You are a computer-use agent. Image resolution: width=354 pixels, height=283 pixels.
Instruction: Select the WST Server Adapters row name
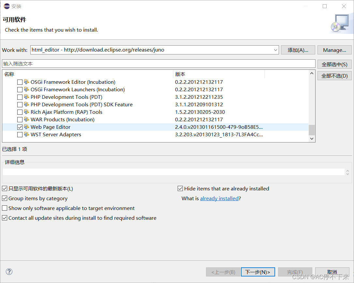[x=56, y=134]
